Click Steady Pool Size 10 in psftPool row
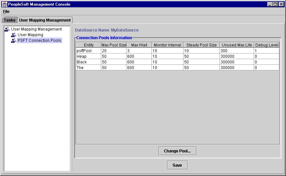Viewport: 286px width, 176px height. point(201,50)
